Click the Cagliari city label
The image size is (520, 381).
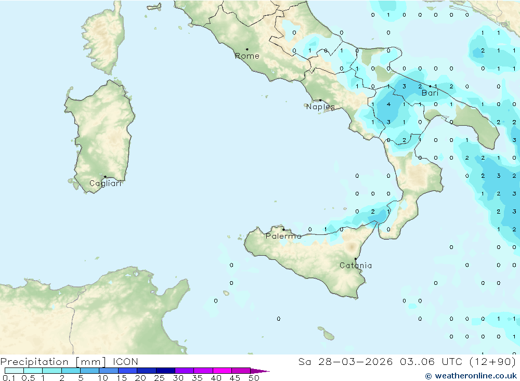pyautogui.click(x=106, y=183)
